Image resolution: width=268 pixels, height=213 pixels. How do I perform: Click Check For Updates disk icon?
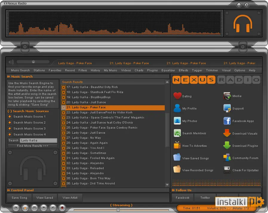[x=227, y=170]
